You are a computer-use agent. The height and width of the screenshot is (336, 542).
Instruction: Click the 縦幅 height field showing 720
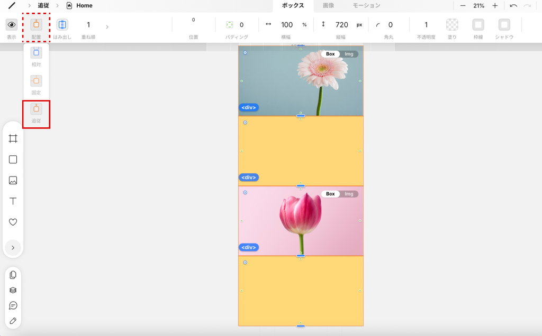click(342, 25)
